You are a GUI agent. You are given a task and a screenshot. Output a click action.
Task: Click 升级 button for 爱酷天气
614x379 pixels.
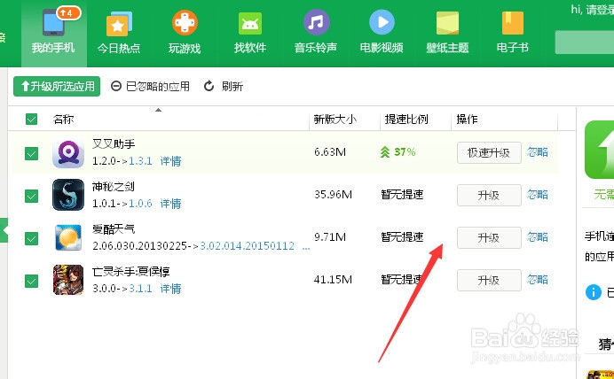coord(489,237)
